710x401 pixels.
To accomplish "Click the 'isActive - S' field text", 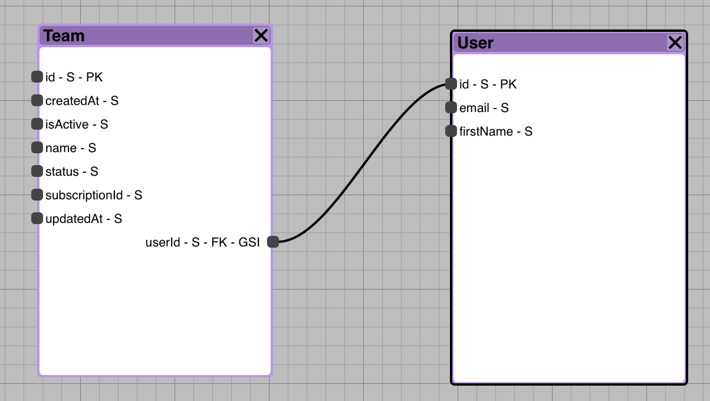I will 77,124.
